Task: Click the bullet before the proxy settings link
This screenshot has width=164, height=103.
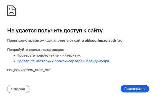Action: coord(14,61)
